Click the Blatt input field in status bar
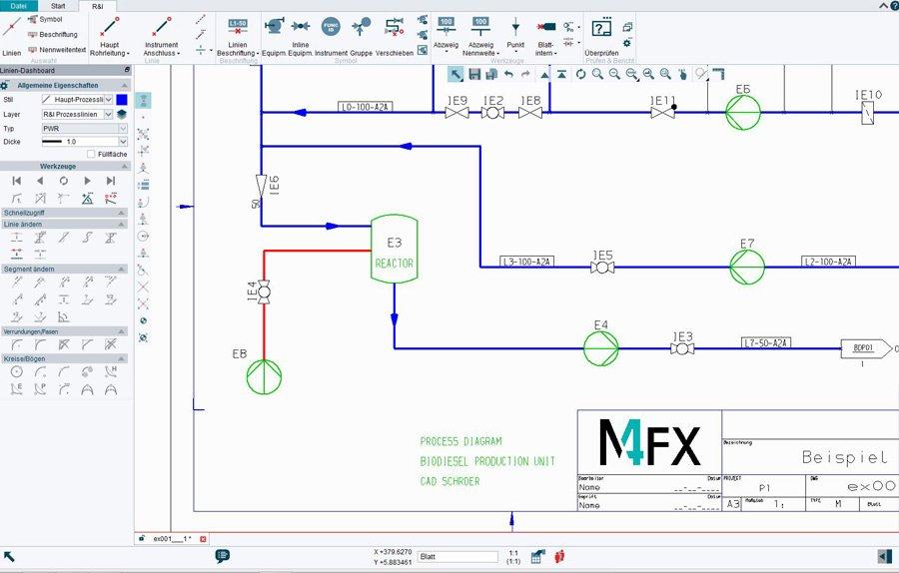The image size is (899, 573). click(456, 557)
